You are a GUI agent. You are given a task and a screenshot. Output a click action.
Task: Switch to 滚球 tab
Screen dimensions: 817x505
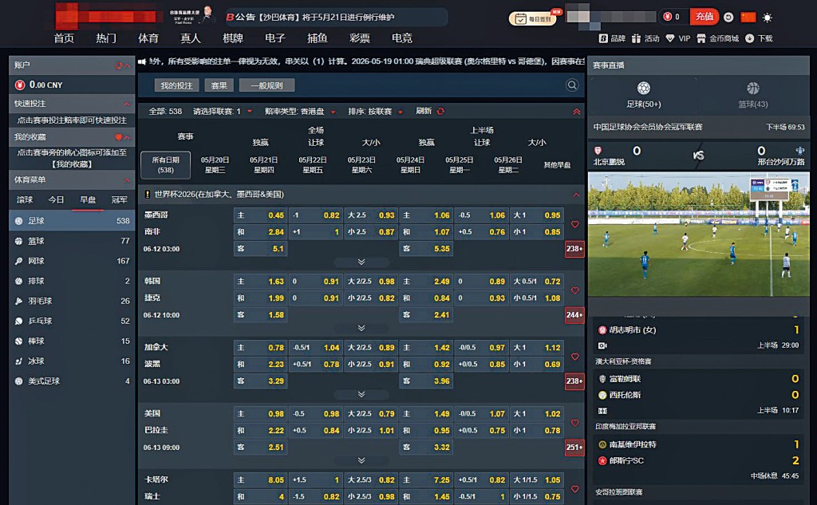(x=25, y=199)
